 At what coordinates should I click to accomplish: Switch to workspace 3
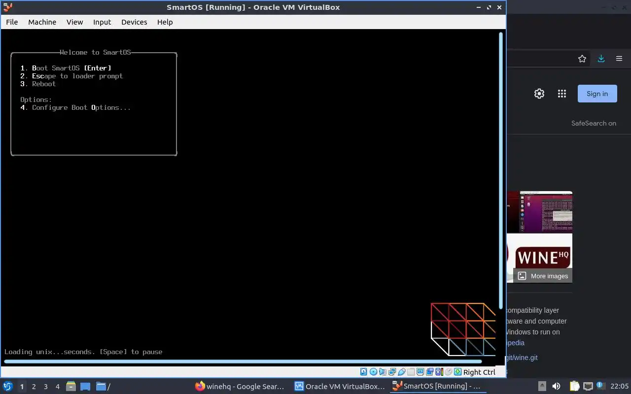[46, 387]
